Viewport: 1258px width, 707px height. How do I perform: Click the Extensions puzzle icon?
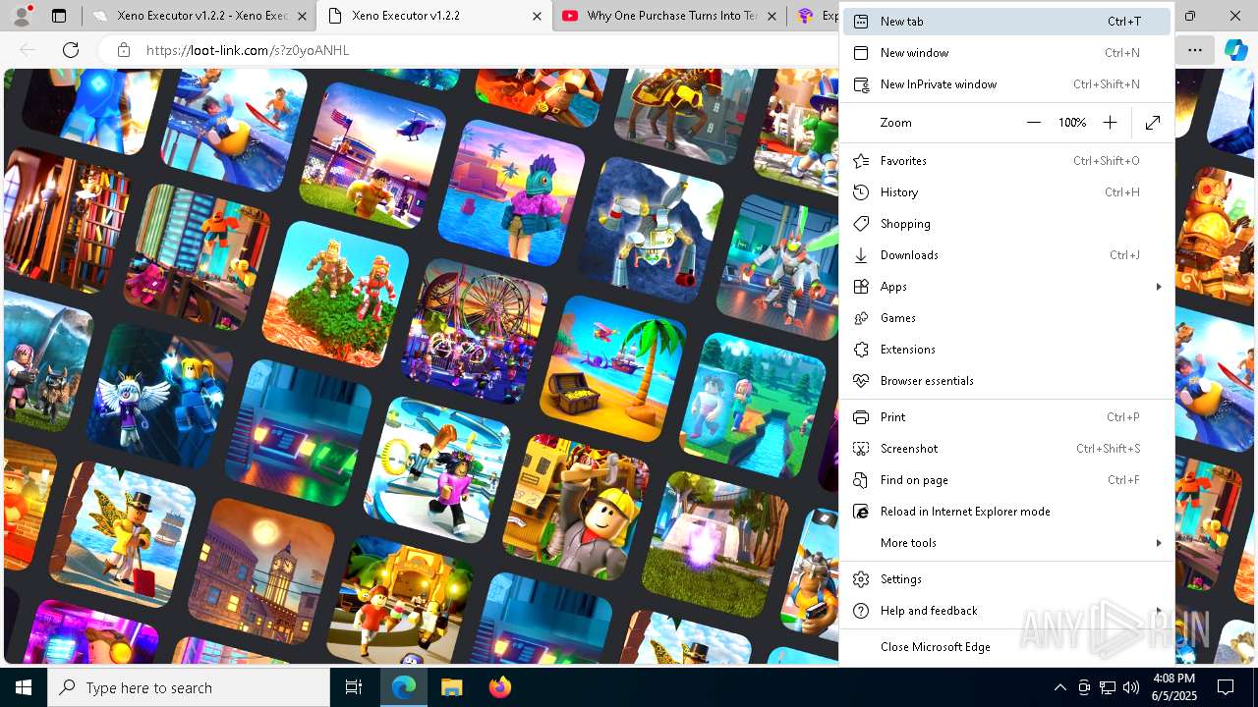pos(861,350)
